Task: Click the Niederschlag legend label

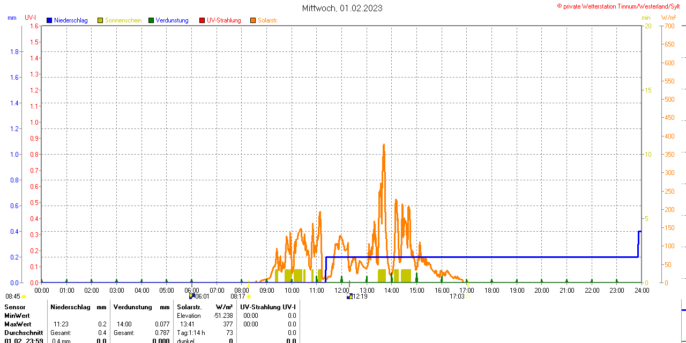Action: pyautogui.click(x=71, y=20)
